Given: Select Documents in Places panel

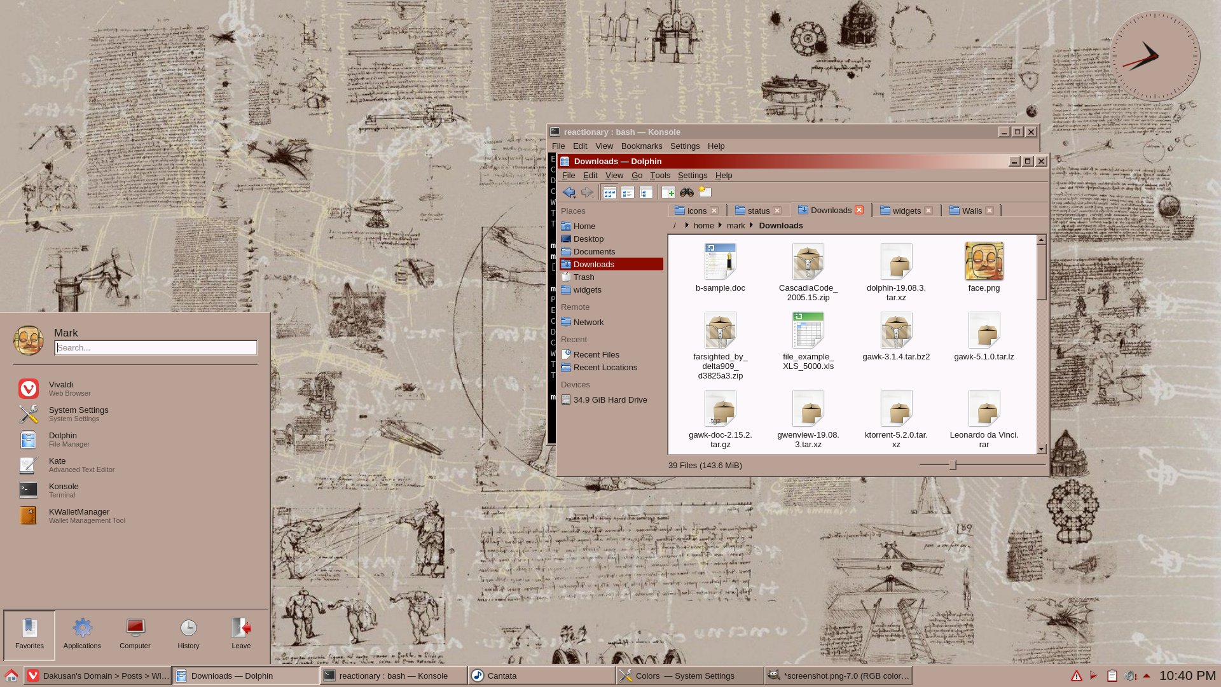Looking at the screenshot, I should (611, 251).
